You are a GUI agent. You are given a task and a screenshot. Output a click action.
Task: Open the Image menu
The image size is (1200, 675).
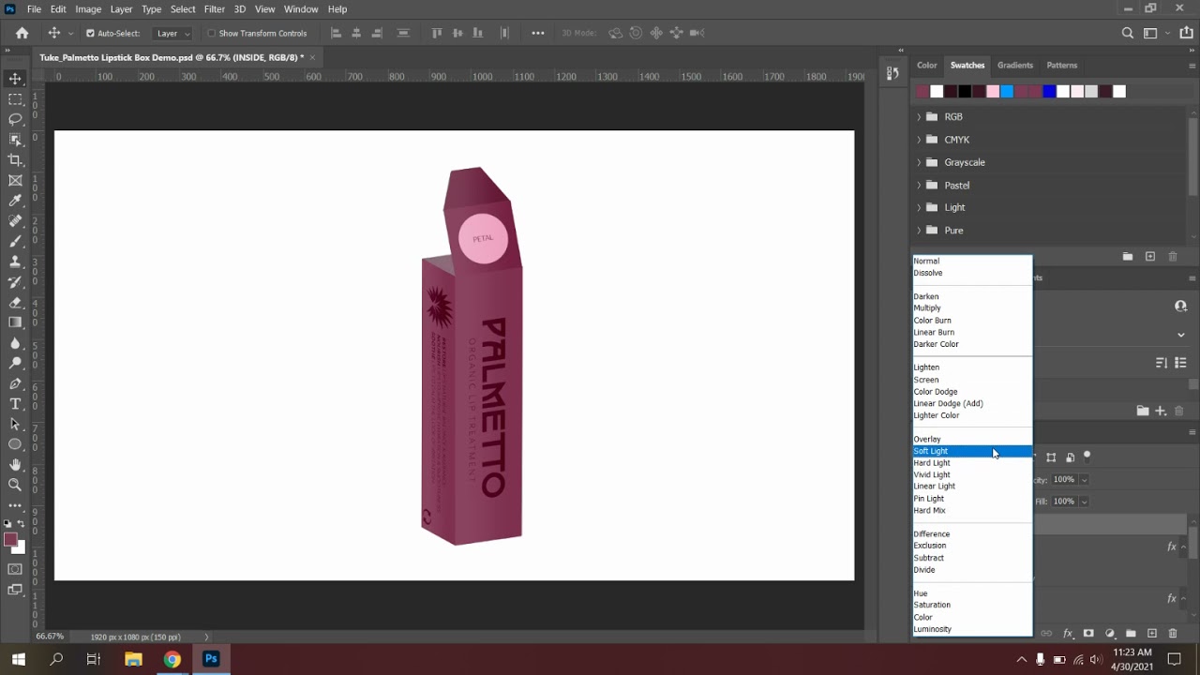pyautogui.click(x=88, y=9)
